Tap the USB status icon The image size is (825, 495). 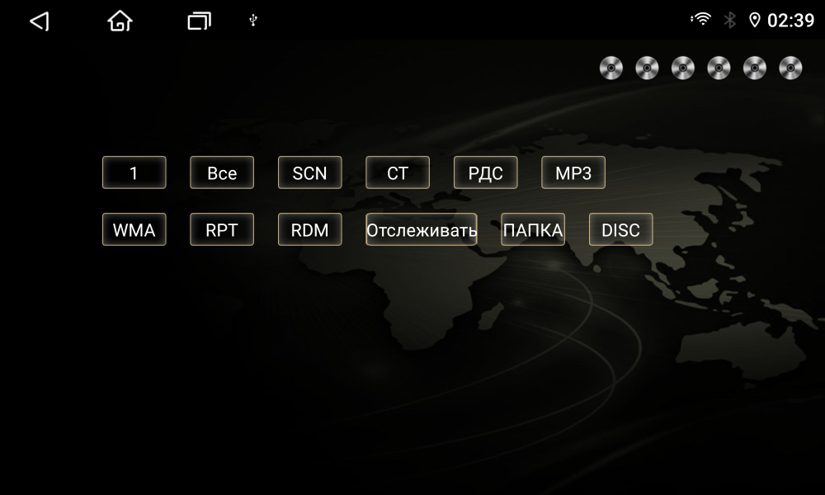[253, 21]
